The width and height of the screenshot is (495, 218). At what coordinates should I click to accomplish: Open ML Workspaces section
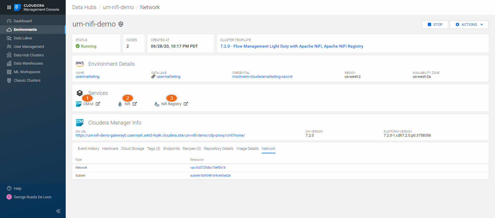tap(27, 72)
